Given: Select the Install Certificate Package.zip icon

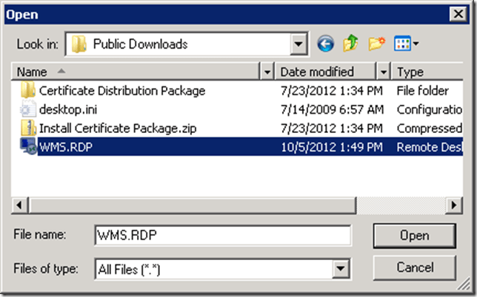Looking at the screenshot, I should 28,128.
